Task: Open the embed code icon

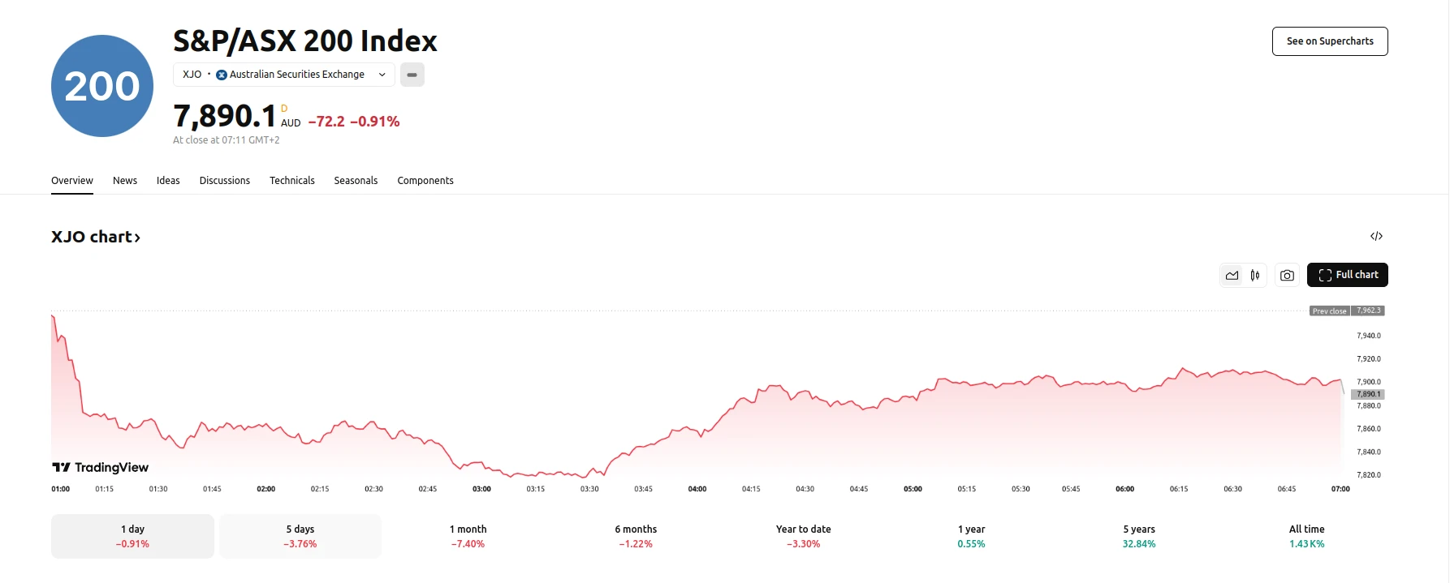Action: point(1376,237)
